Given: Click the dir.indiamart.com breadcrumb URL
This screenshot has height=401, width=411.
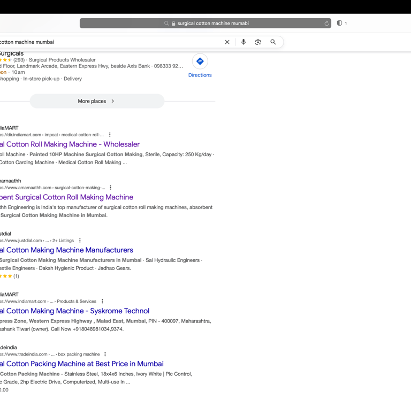Looking at the screenshot, I should click(x=52, y=135).
